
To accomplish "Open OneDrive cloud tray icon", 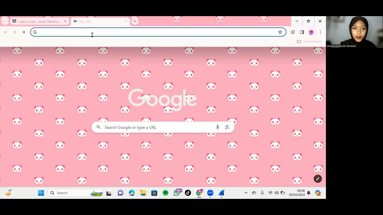I will [x=254, y=193].
